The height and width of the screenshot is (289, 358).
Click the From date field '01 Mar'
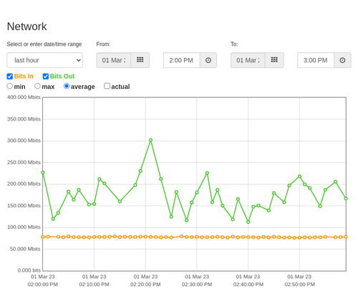pyautogui.click(x=114, y=60)
